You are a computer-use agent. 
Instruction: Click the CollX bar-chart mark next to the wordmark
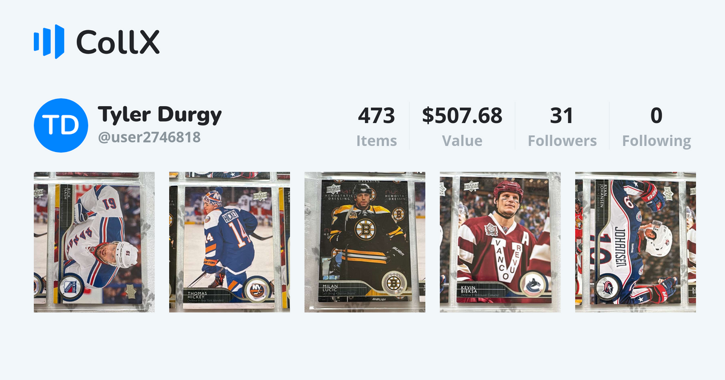coord(48,42)
